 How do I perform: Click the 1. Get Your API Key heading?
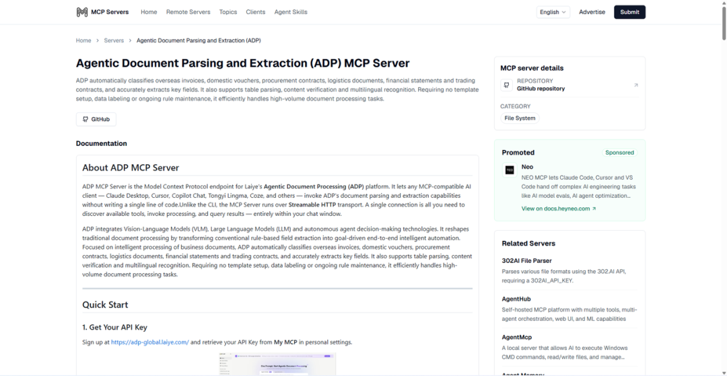(114, 328)
